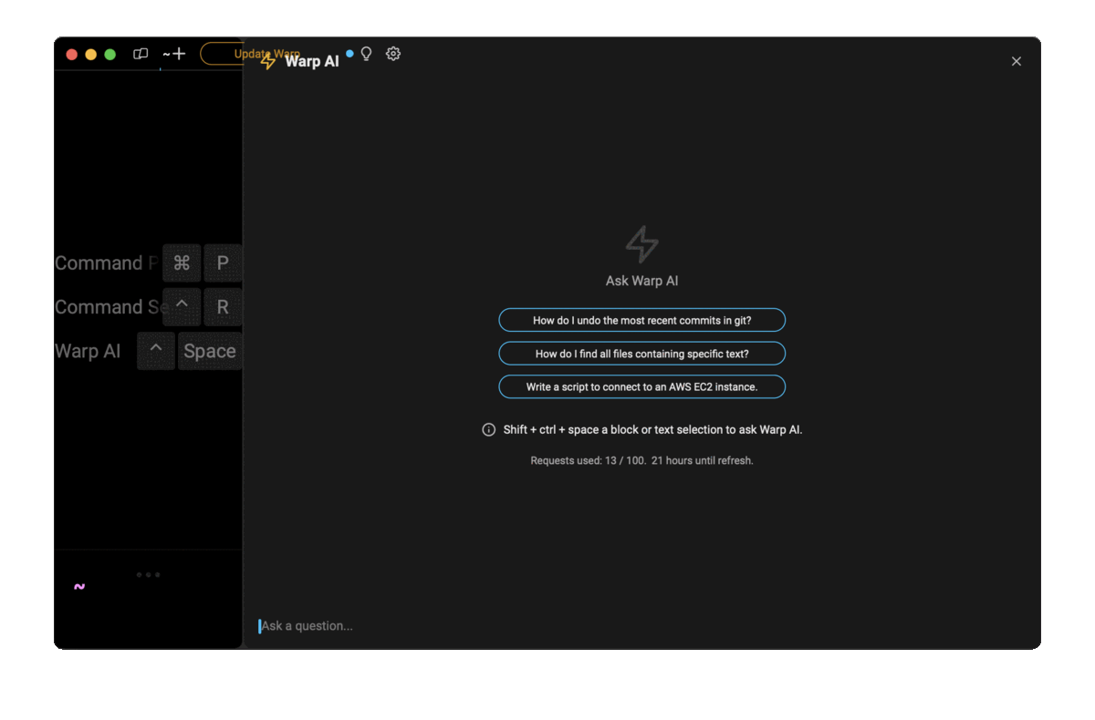
Task: Open Warp AI settings via the gear icon
Action: (392, 54)
